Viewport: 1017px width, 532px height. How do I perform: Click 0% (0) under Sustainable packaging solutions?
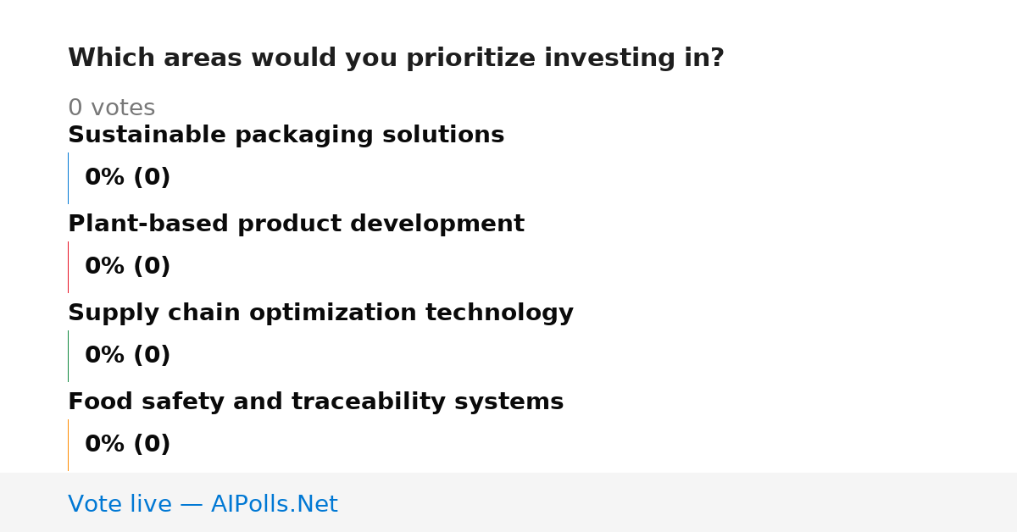click(127, 178)
